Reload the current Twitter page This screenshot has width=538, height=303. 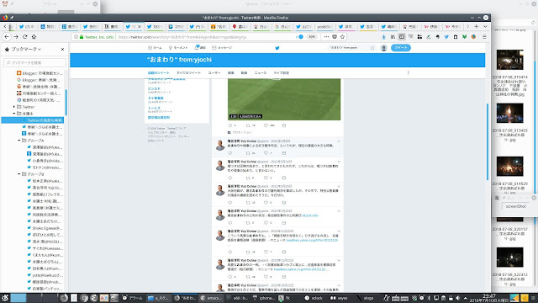click(x=25, y=37)
